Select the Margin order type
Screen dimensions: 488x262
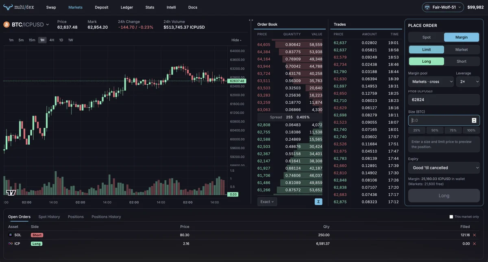tap(462, 37)
